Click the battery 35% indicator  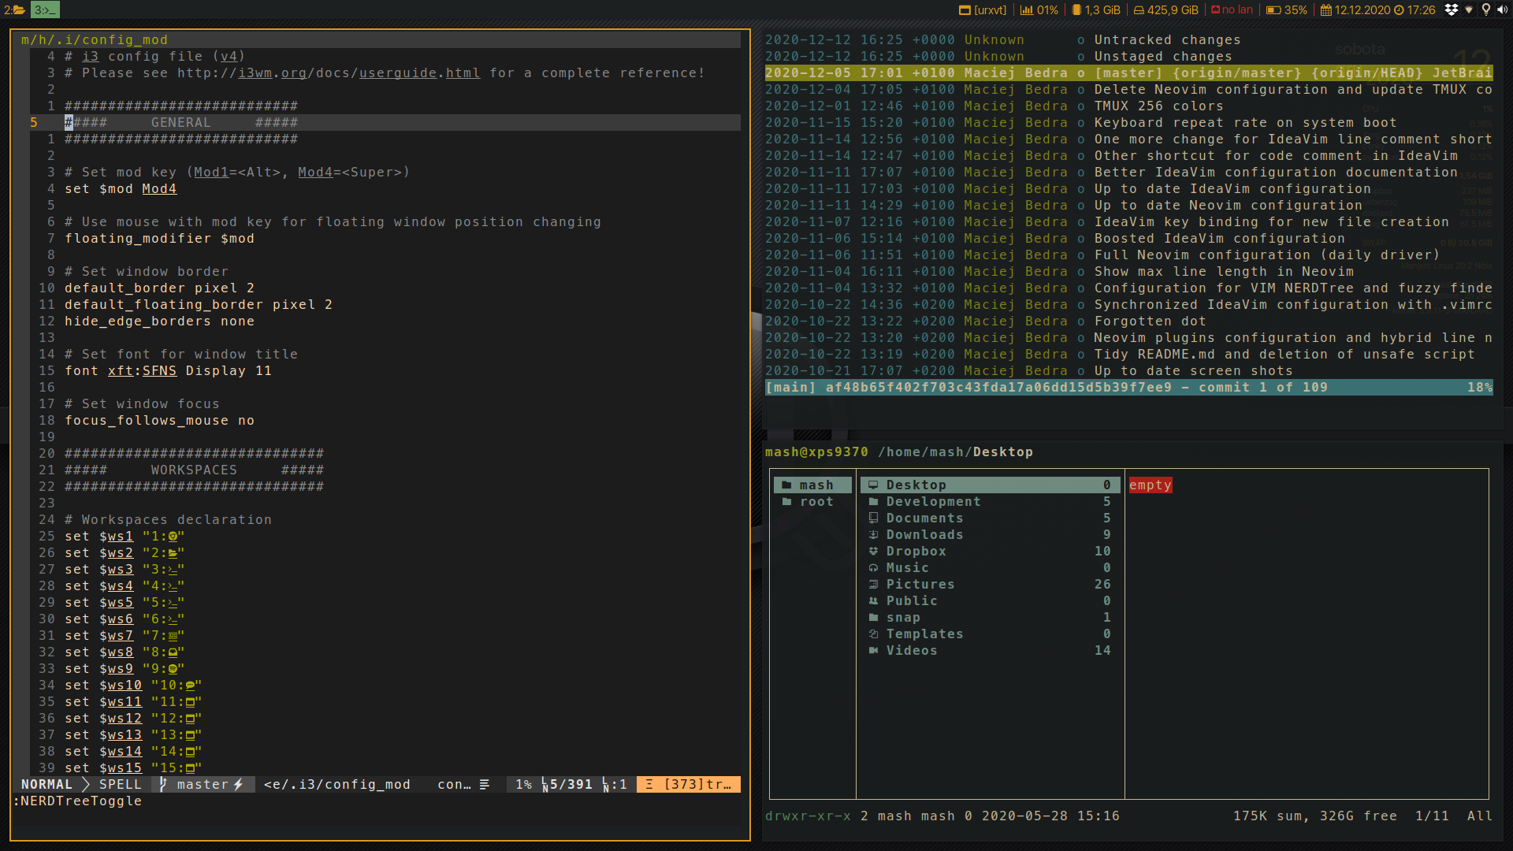coord(1287,9)
